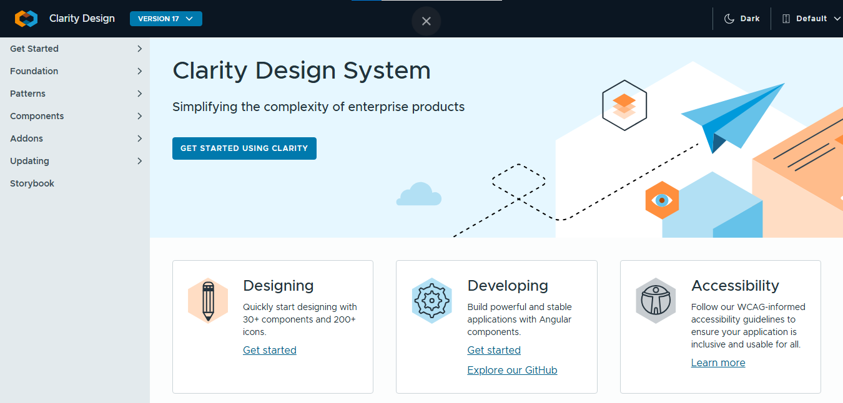Click the orange layers hexagon illustration
843x403 pixels.
coord(624,105)
